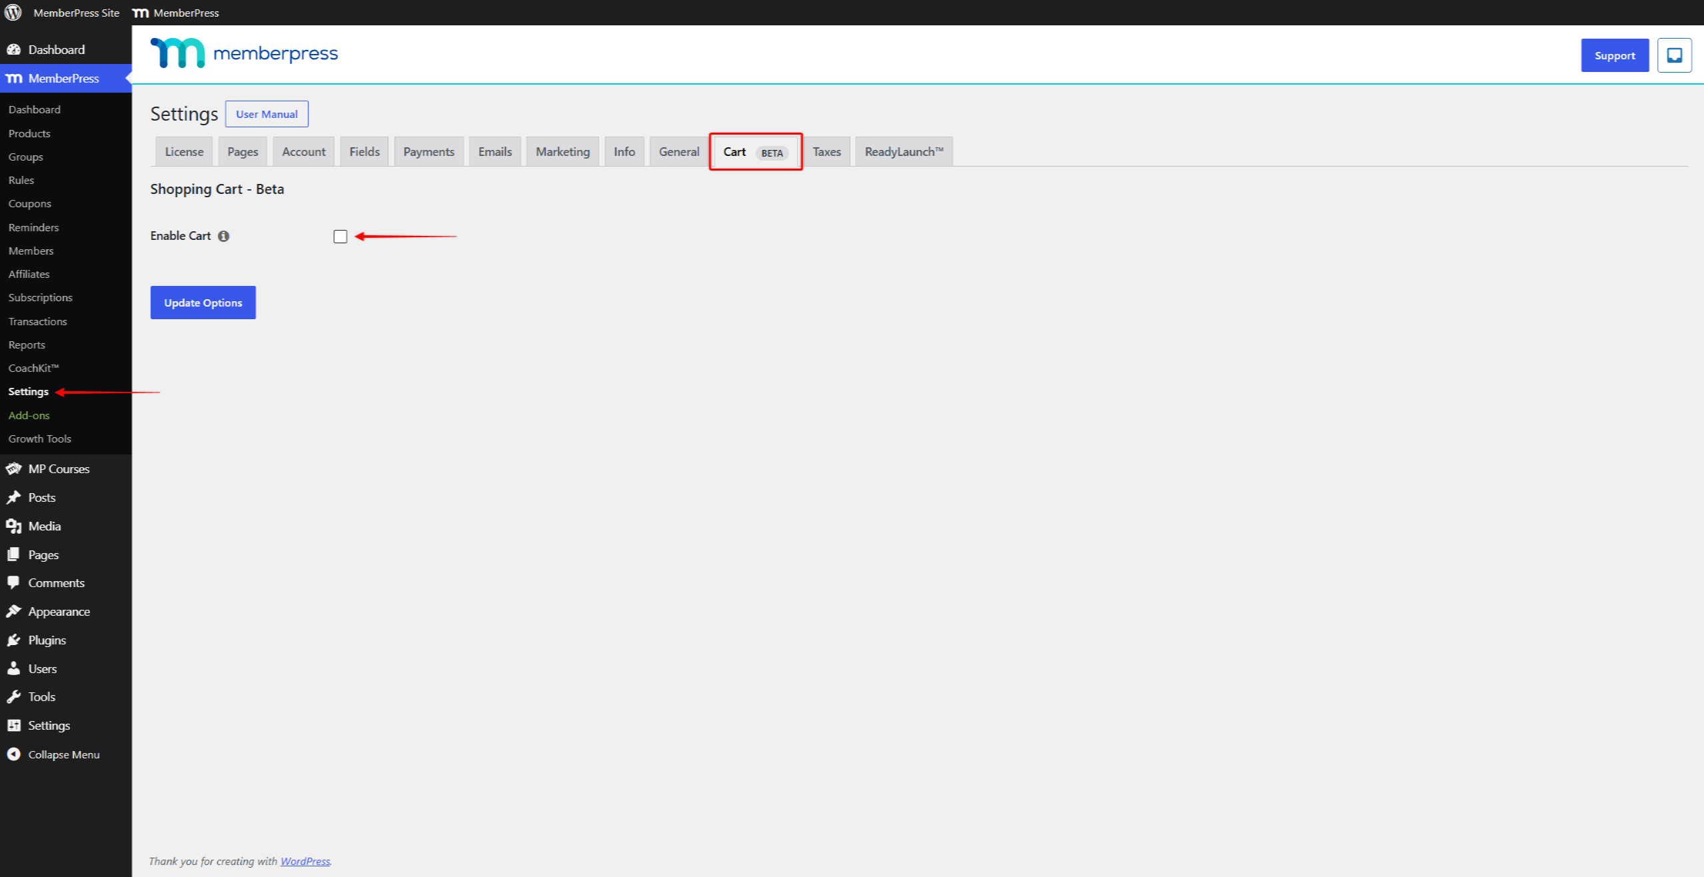Open Rules submenu item

(21, 180)
